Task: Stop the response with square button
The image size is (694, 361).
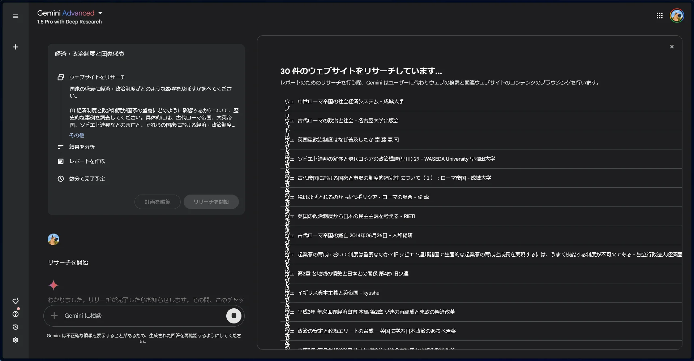Action: (x=234, y=316)
